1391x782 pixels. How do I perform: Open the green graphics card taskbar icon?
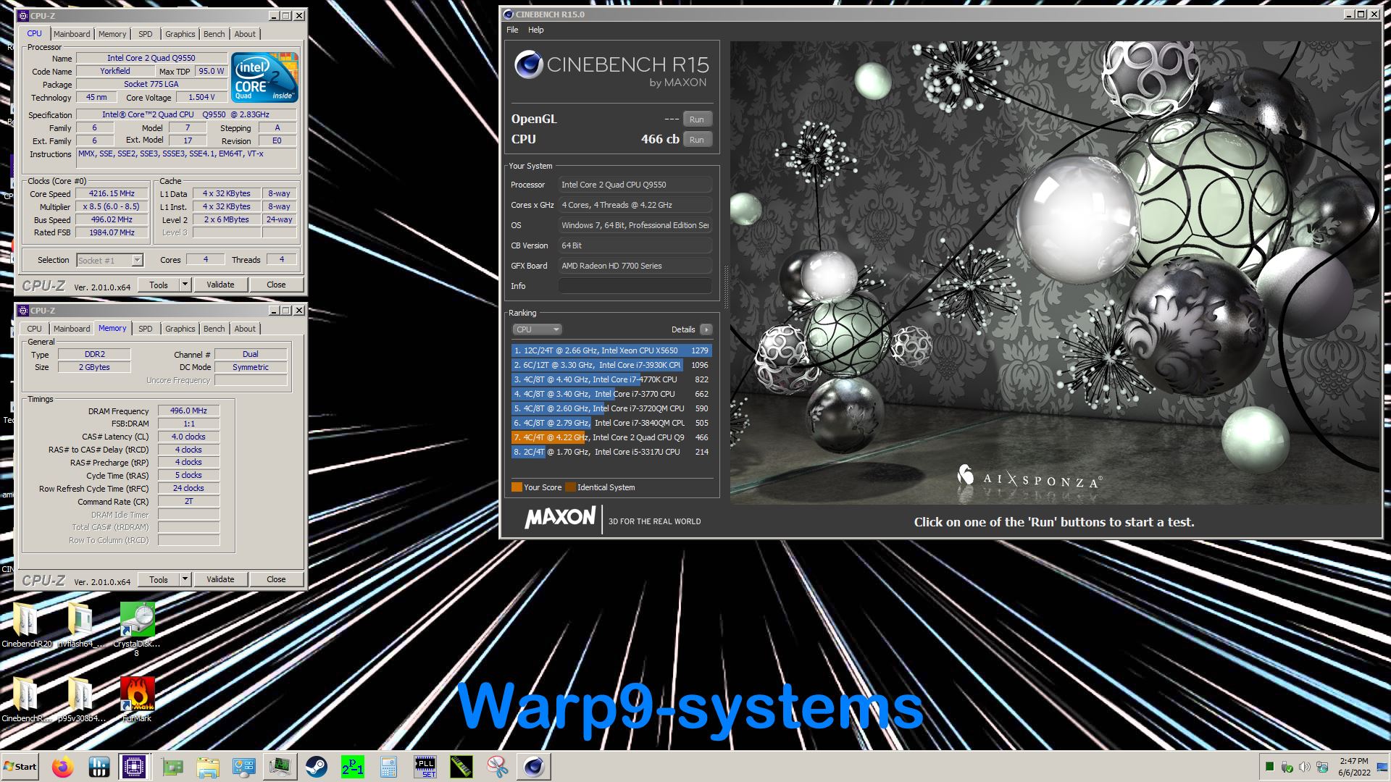[172, 767]
